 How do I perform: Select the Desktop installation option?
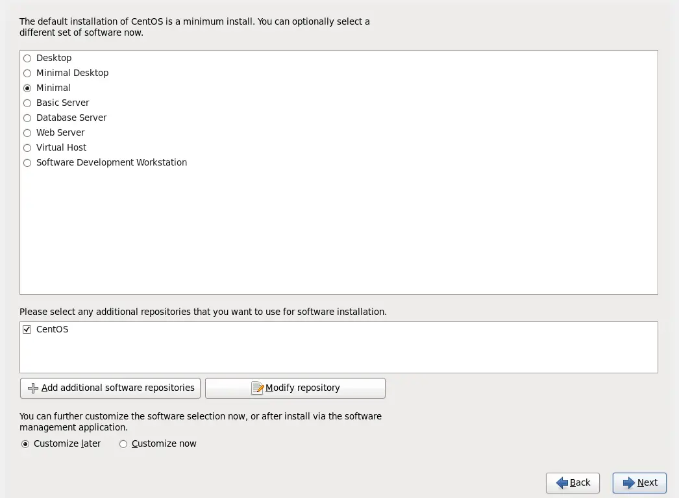pos(27,58)
